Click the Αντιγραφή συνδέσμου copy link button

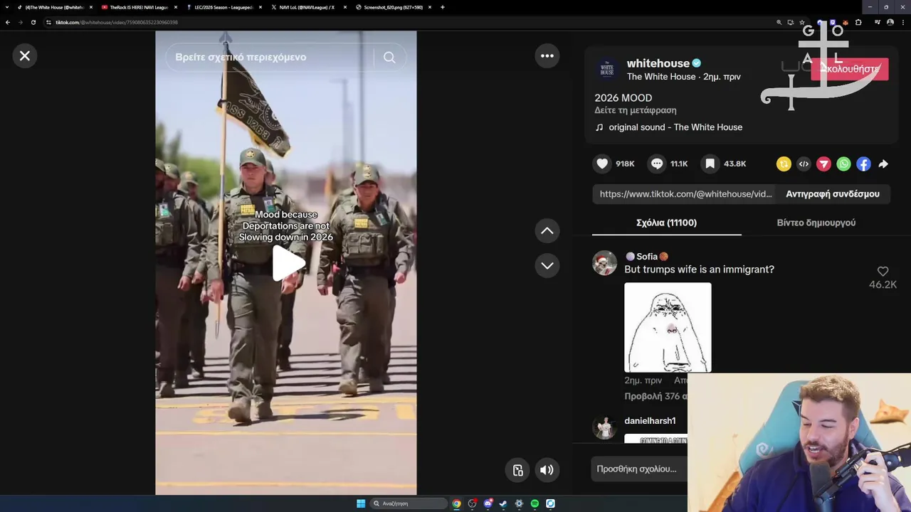coord(833,194)
